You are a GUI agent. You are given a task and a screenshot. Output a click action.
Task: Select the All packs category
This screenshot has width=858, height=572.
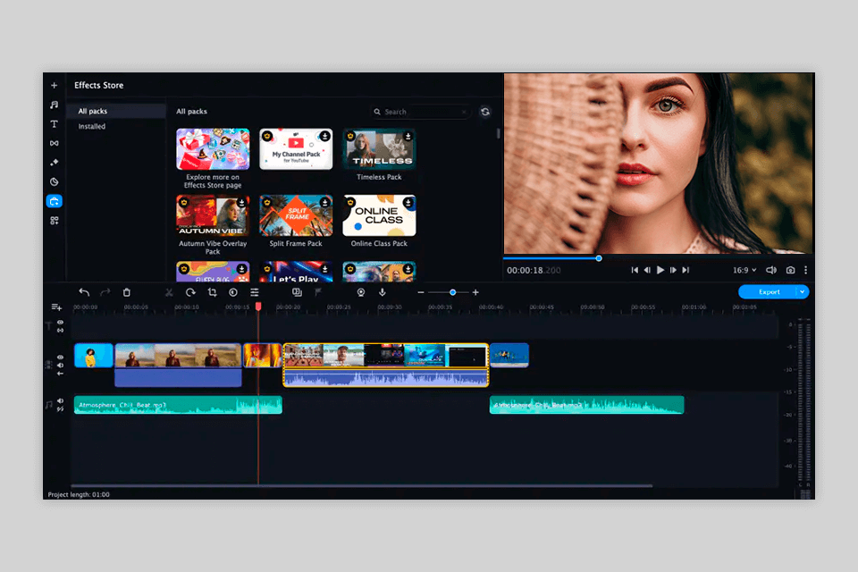point(116,111)
